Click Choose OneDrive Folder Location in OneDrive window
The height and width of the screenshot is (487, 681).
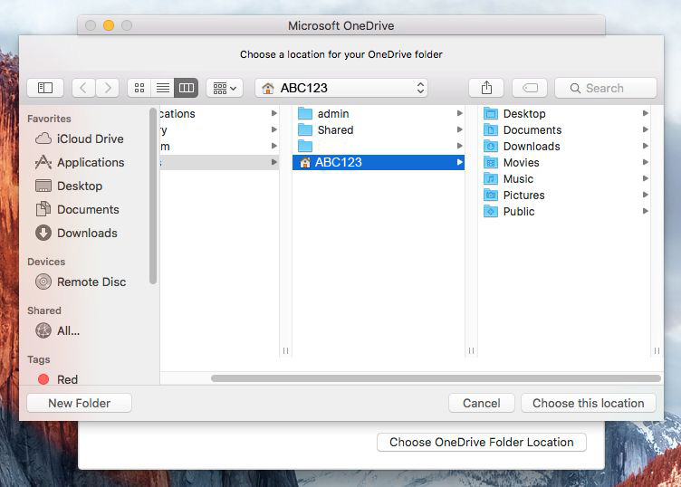tap(482, 443)
